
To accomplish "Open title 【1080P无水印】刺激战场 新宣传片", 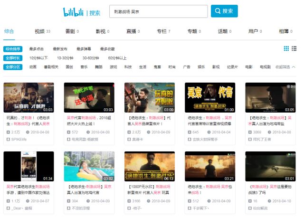I will point(149,189).
